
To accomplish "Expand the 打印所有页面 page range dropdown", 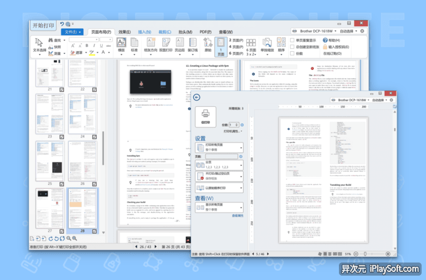I will point(219,147).
